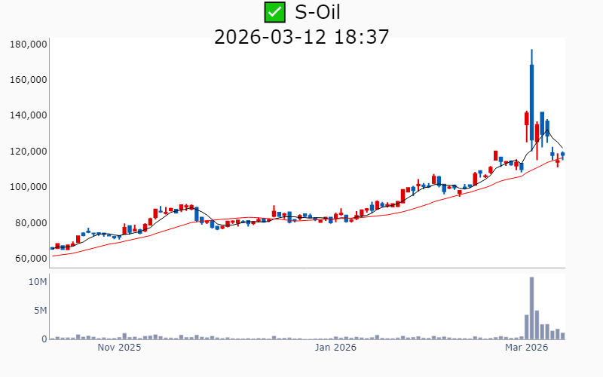Click the 0 volume axis label

click(44, 339)
